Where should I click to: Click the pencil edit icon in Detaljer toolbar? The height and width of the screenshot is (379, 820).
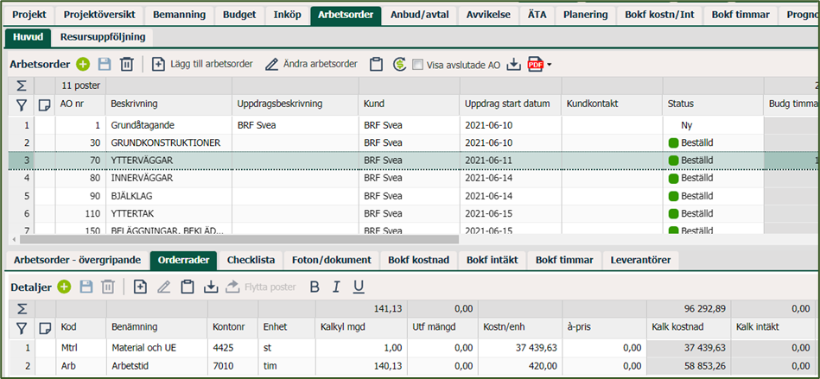(163, 287)
